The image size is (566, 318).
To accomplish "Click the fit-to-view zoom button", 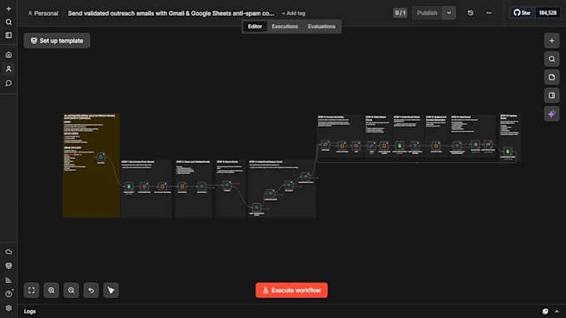I will coord(32,291).
